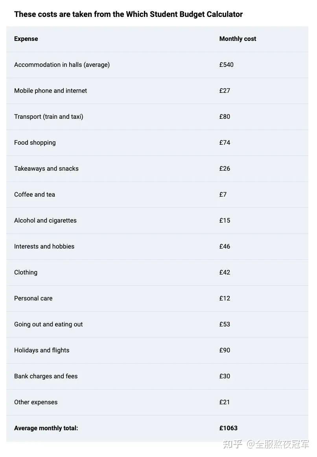Click the Monthly cost column header
The image size is (317, 457).
238,39
